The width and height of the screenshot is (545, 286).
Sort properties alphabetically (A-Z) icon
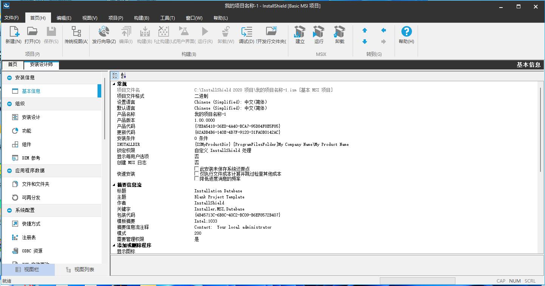point(124,76)
